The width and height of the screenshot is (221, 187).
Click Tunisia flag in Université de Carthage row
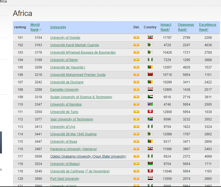click(150, 171)
